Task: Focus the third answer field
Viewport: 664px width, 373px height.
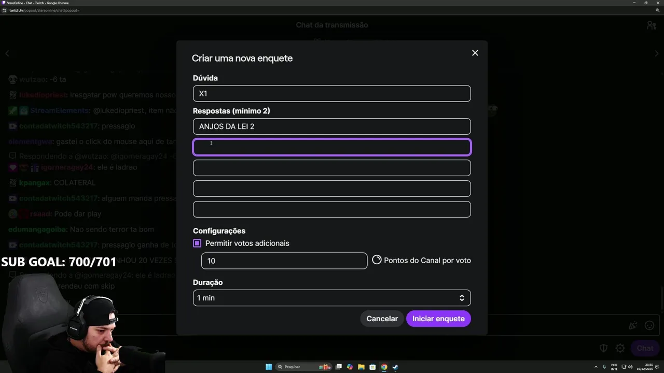Action: tap(332, 168)
